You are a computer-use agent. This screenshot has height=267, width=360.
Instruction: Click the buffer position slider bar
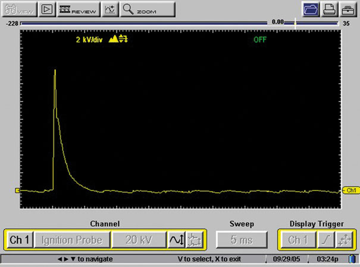coord(179,24)
